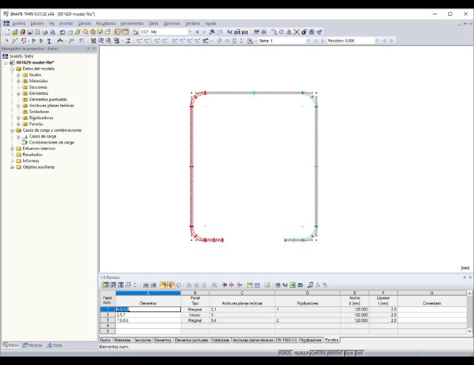
Task: Click the blue nodes icon ending top toolbar
Action: [x=319, y=32]
